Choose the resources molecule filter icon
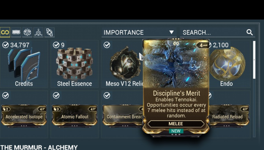This screenshot has width=264, height=150. [38, 32]
